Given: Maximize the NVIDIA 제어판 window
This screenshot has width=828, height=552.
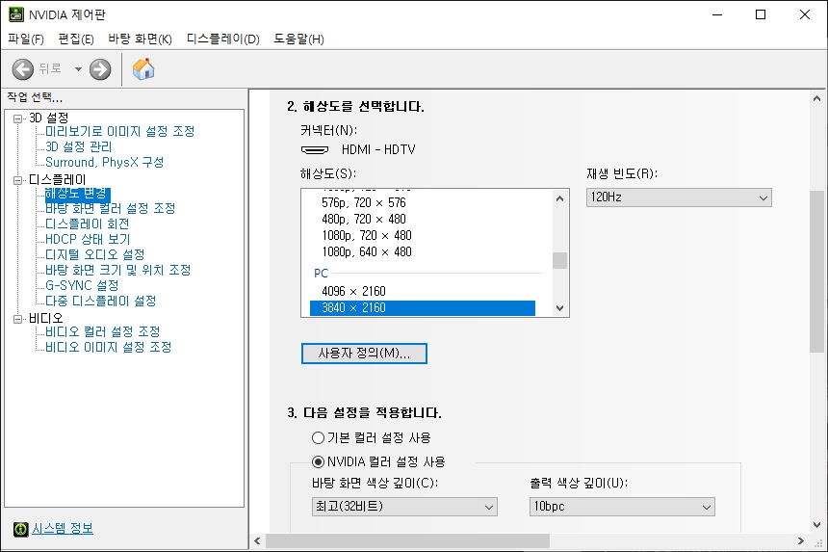Looking at the screenshot, I should click(761, 14).
